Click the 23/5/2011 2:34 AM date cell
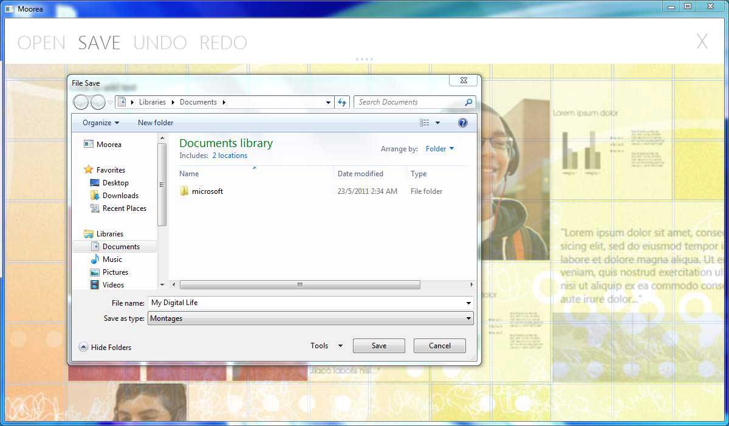The width and height of the screenshot is (729, 426). 368,191
